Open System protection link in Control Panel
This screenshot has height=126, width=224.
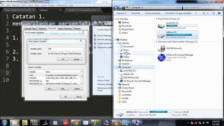[x=105, y=43]
